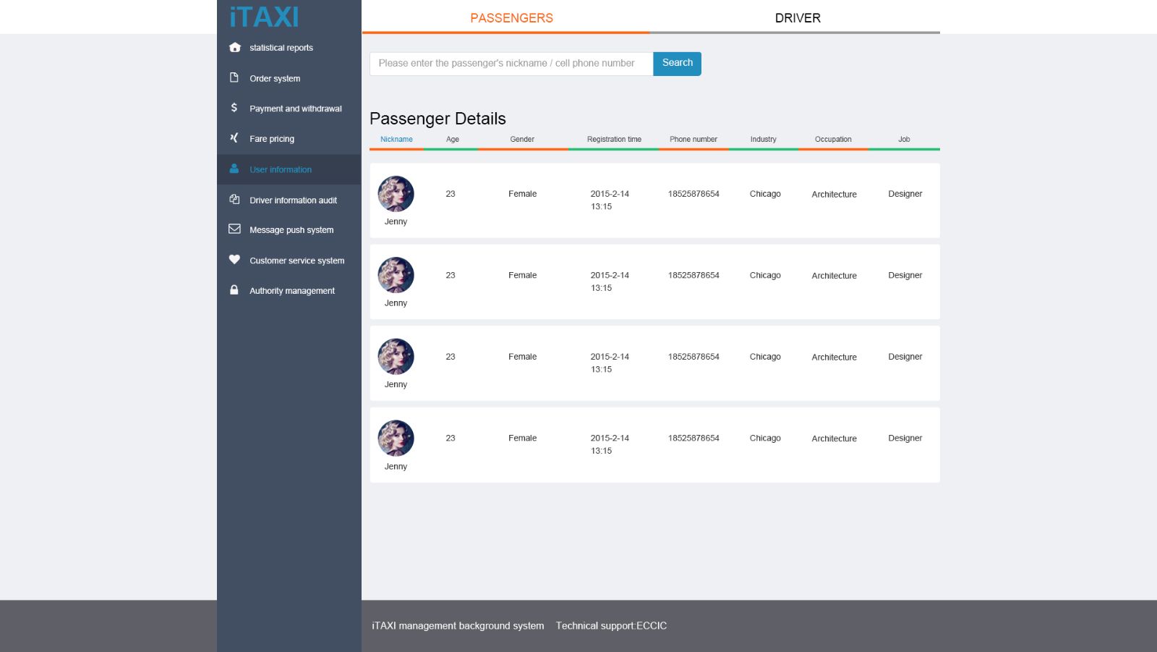Click the user icon for User information

[x=234, y=169]
